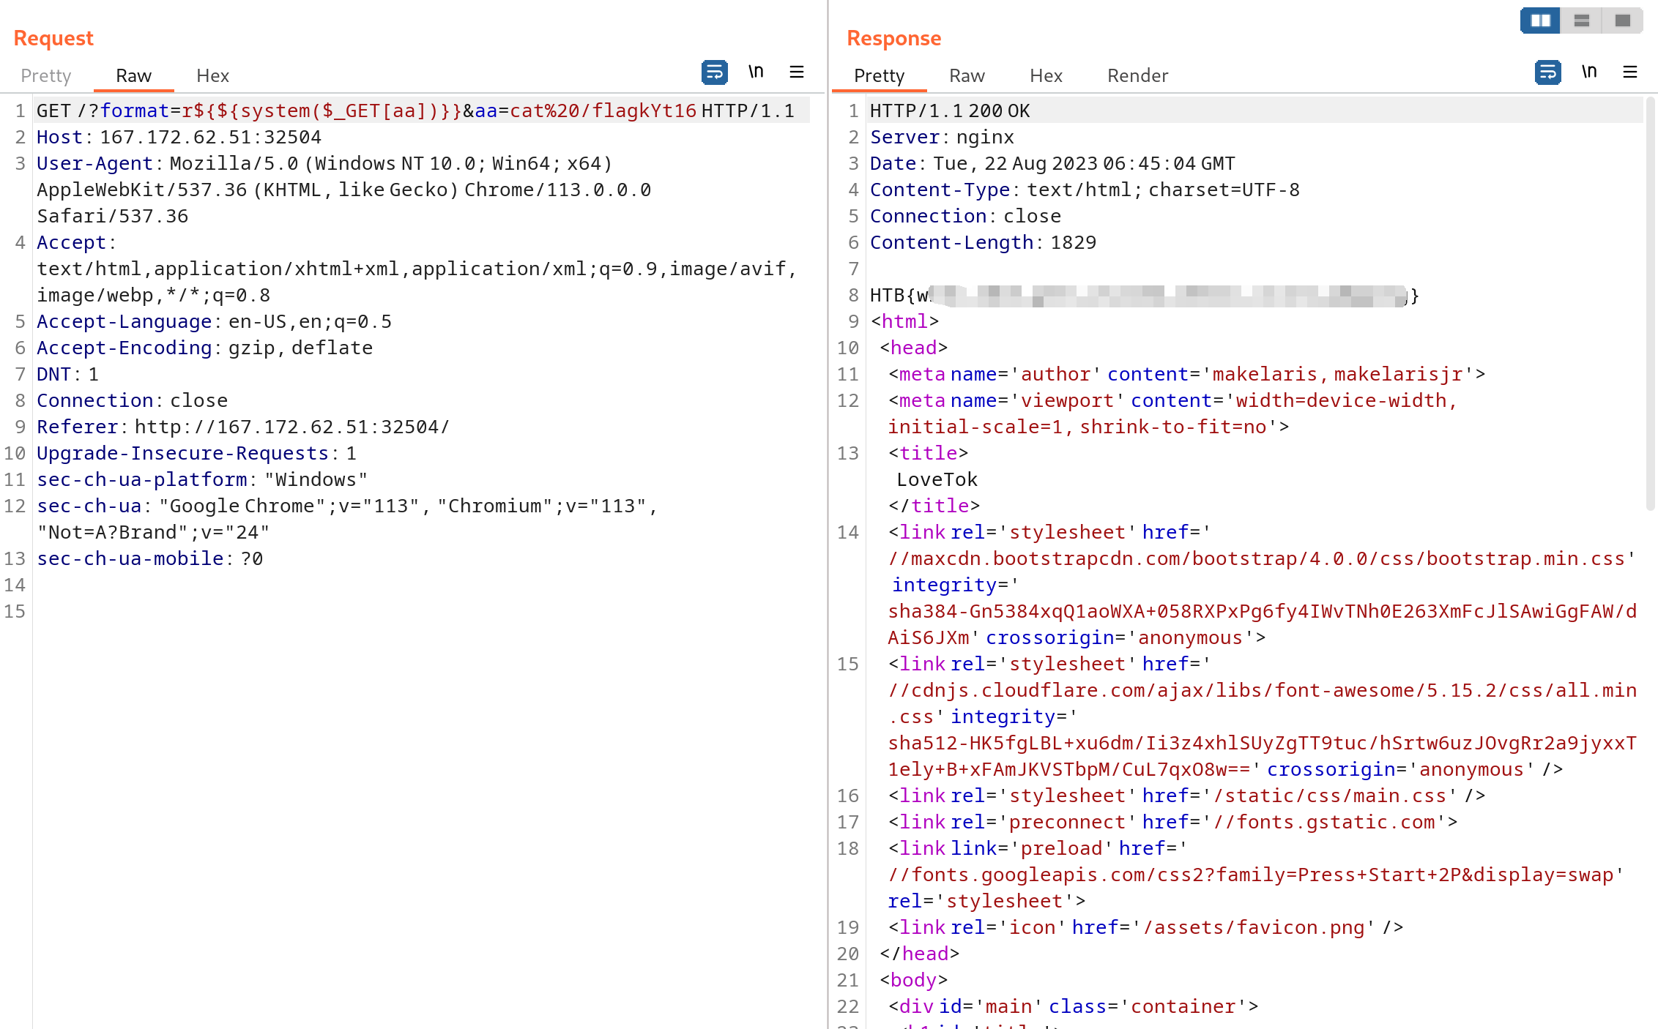This screenshot has width=1658, height=1029.
Task: Toggle show non-printable characters in Request panel
Action: point(756,72)
